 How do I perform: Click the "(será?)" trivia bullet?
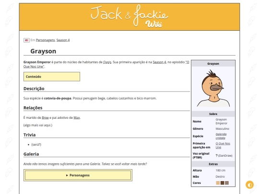point(36,145)
